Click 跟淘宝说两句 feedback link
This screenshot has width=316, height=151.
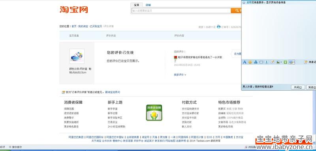point(113,92)
